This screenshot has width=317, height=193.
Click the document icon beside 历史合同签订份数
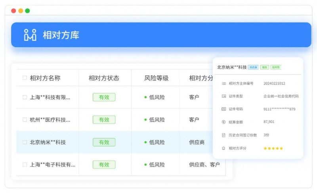(224, 135)
